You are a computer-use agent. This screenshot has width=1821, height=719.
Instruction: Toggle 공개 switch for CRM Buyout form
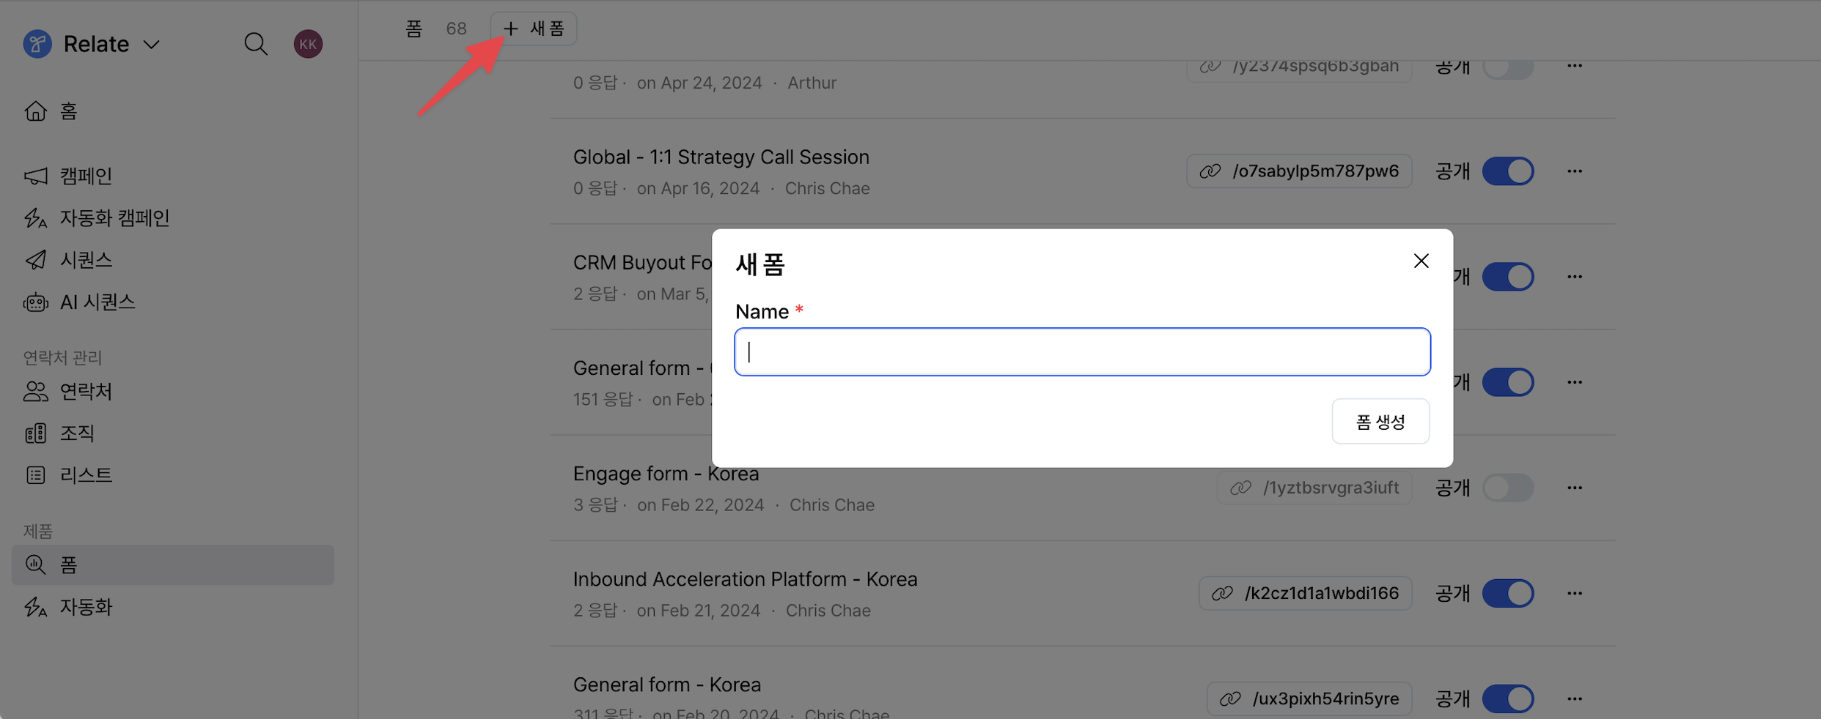1508,277
